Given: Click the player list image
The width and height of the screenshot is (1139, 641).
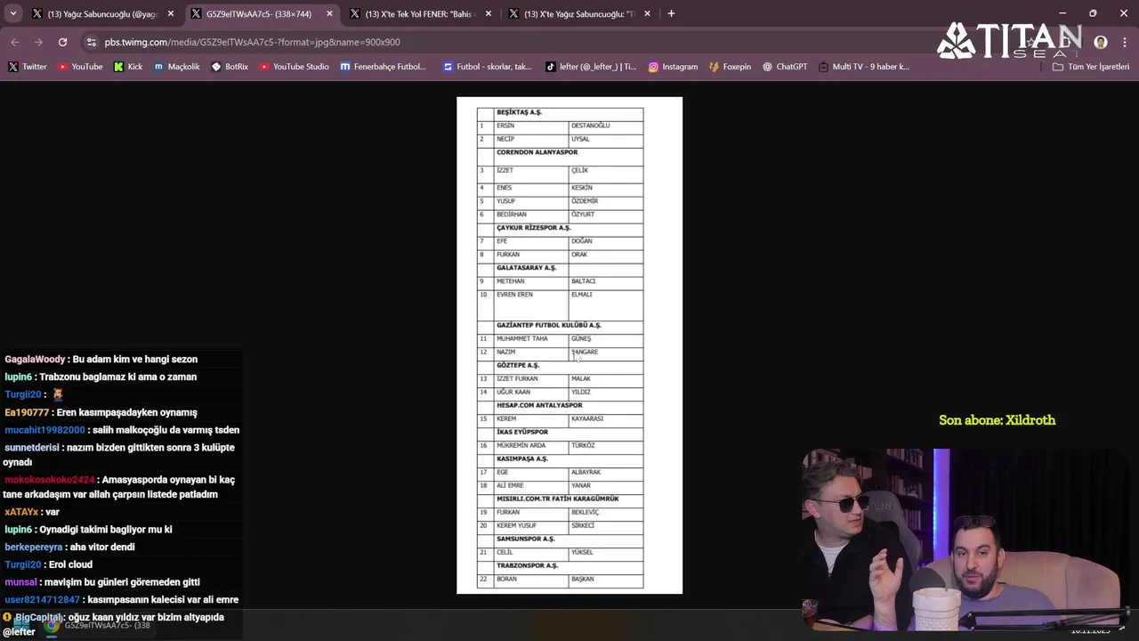Looking at the screenshot, I should [x=569, y=345].
